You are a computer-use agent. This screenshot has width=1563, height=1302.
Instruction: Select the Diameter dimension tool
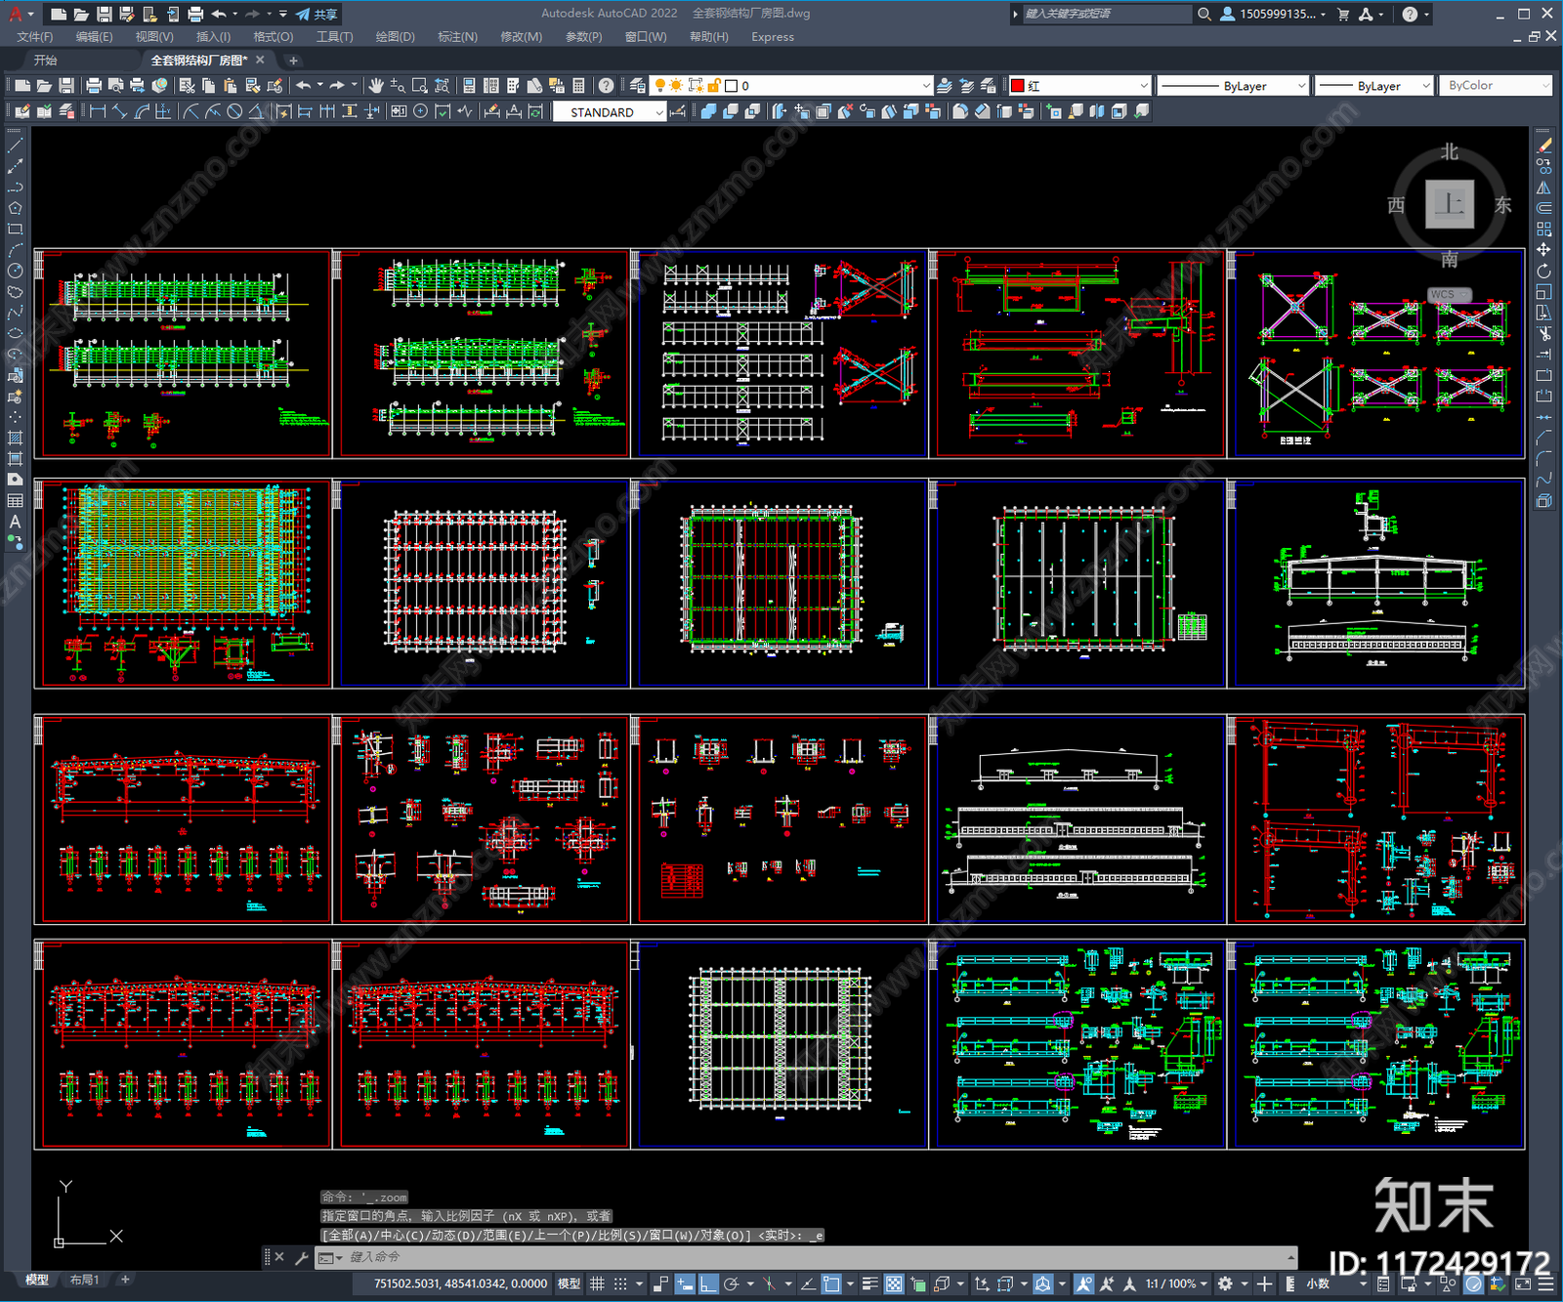[234, 111]
